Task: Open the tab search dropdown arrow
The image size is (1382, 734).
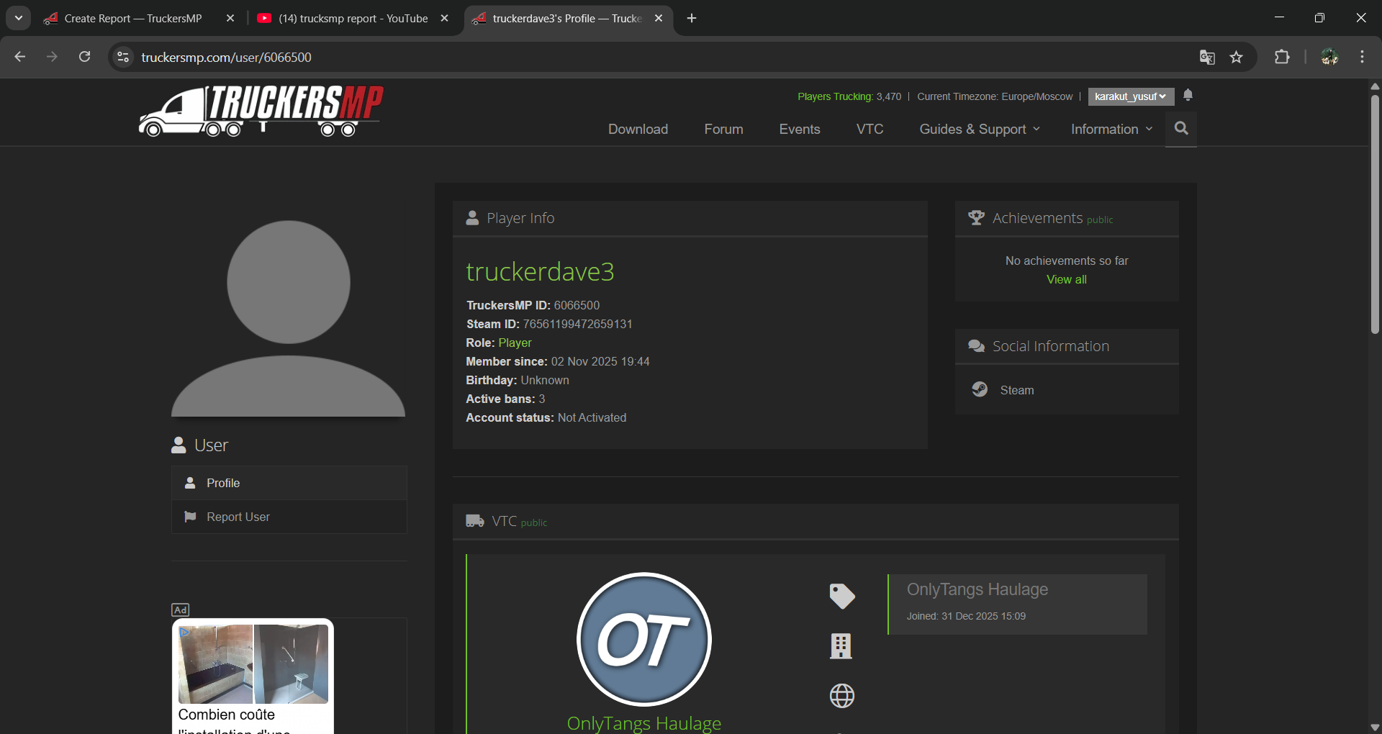Action: (x=19, y=18)
